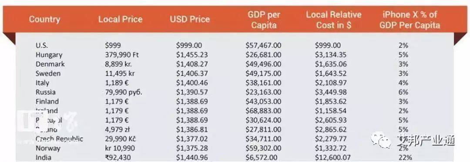Select Russia's local price 79,990 руб.

coord(124,93)
